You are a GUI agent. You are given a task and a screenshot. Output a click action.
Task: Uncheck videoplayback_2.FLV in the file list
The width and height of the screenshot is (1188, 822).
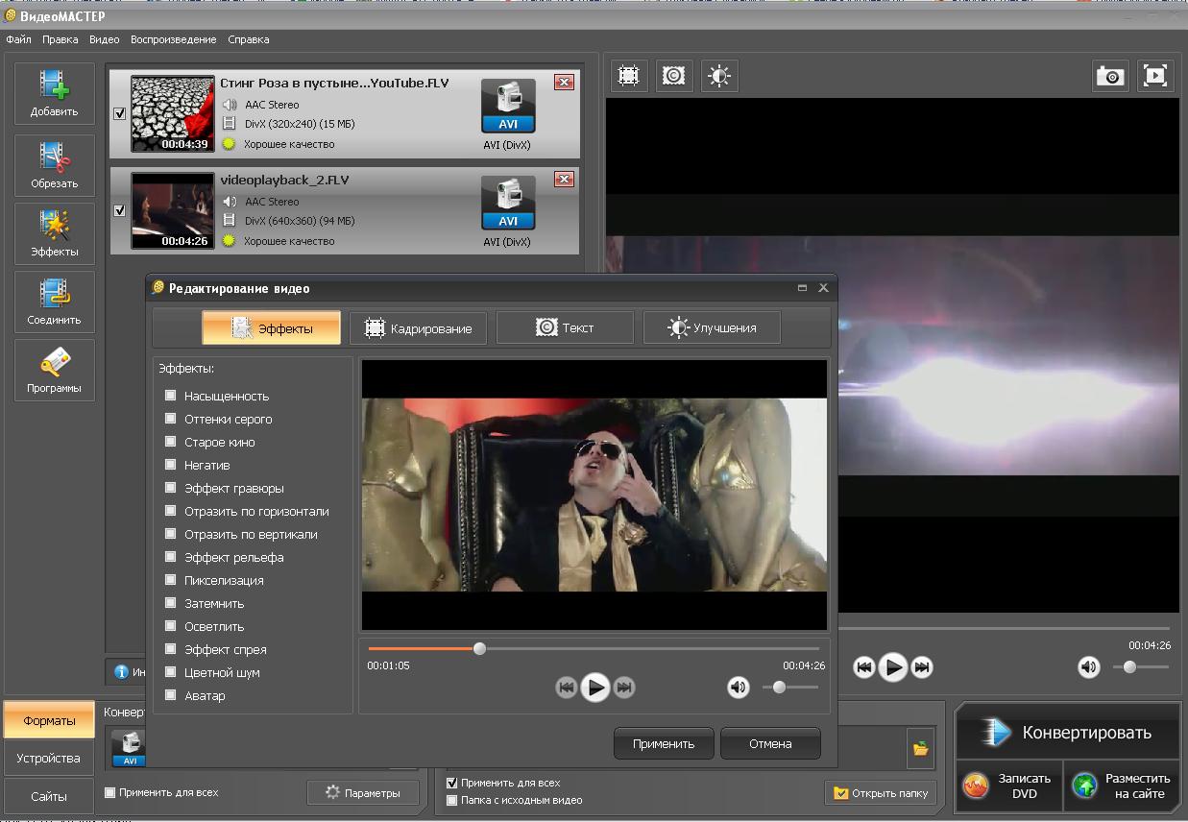click(x=120, y=210)
